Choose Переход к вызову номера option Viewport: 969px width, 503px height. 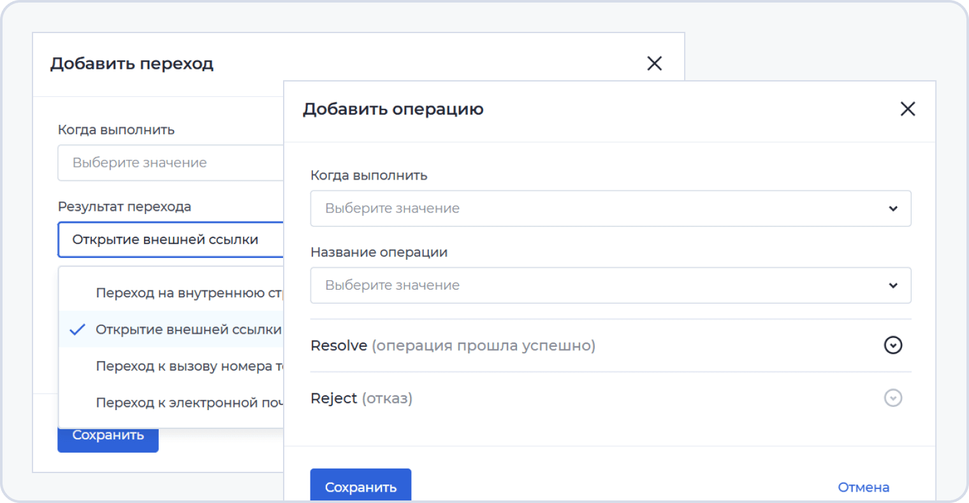189,366
